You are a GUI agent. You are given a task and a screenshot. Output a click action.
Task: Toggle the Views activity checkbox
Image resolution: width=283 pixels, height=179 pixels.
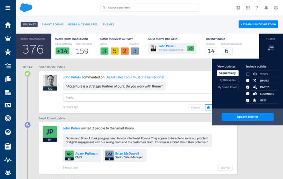click(x=248, y=74)
